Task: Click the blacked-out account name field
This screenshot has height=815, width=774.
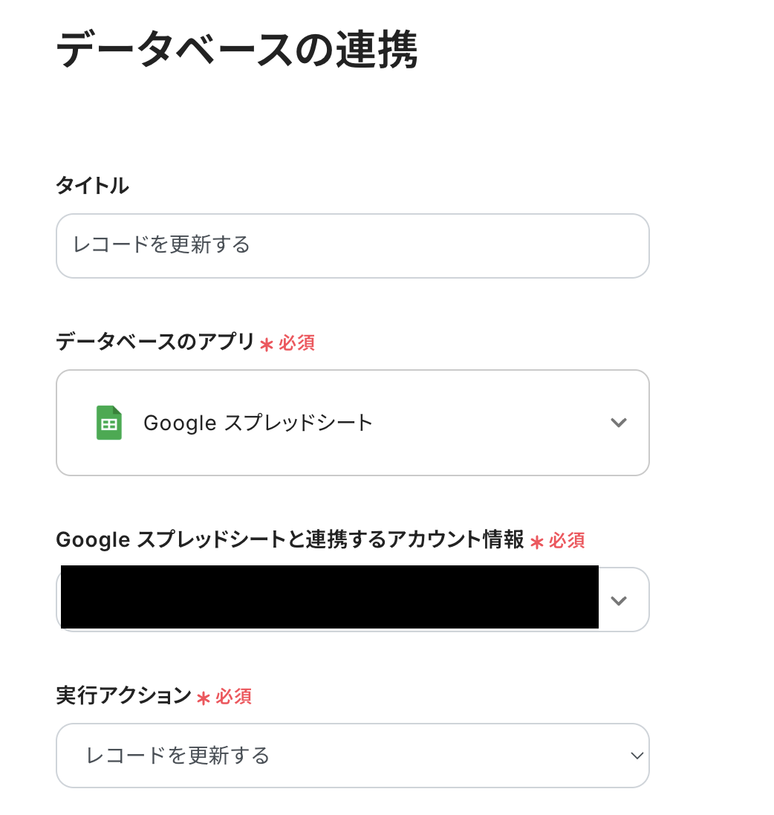Action: coord(329,597)
